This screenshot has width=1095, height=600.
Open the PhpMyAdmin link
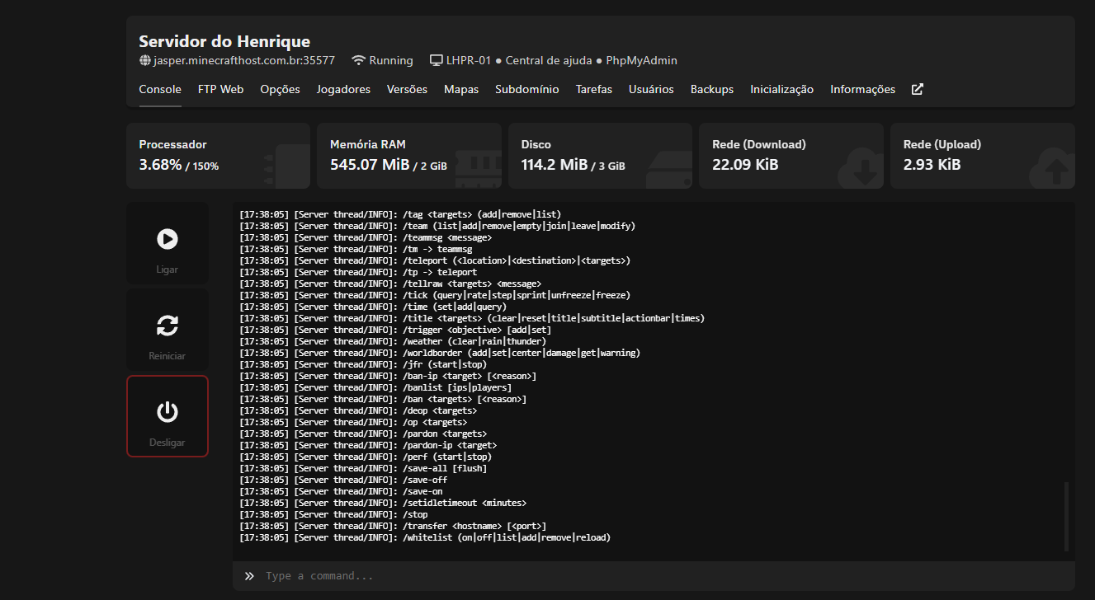click(x=641, y=61)
